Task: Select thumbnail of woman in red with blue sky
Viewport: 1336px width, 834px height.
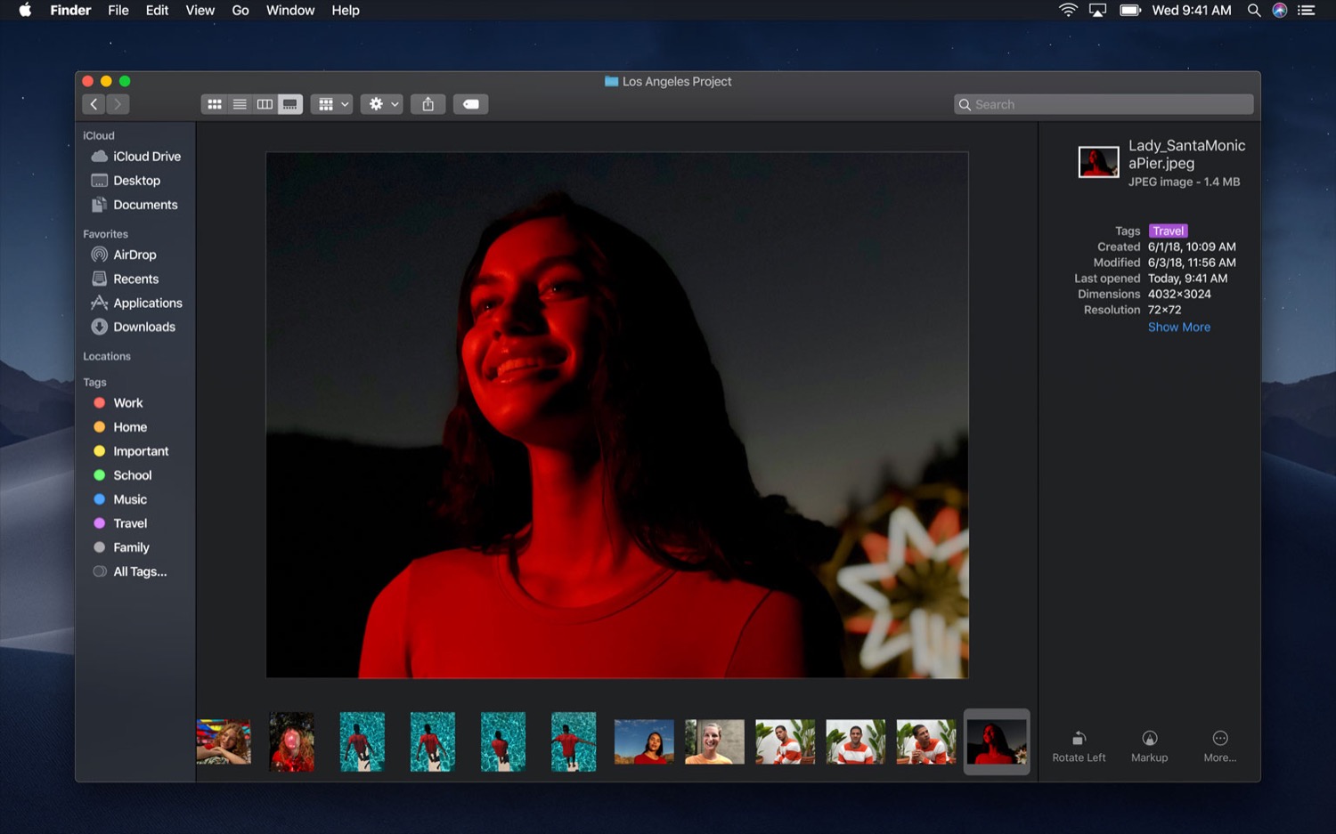Action: [x=644, y=741]
